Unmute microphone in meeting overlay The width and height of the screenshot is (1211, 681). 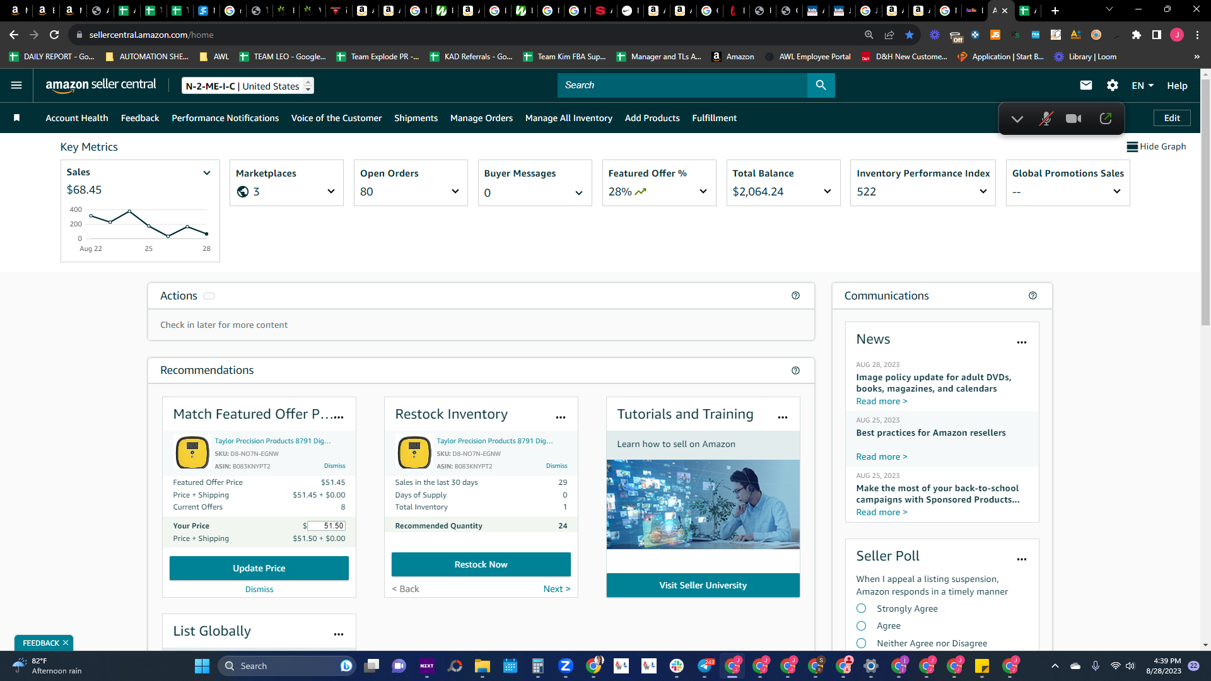[x=1046, y=119]
